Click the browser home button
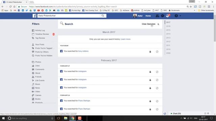216x121 pixels. coord(14,7)
